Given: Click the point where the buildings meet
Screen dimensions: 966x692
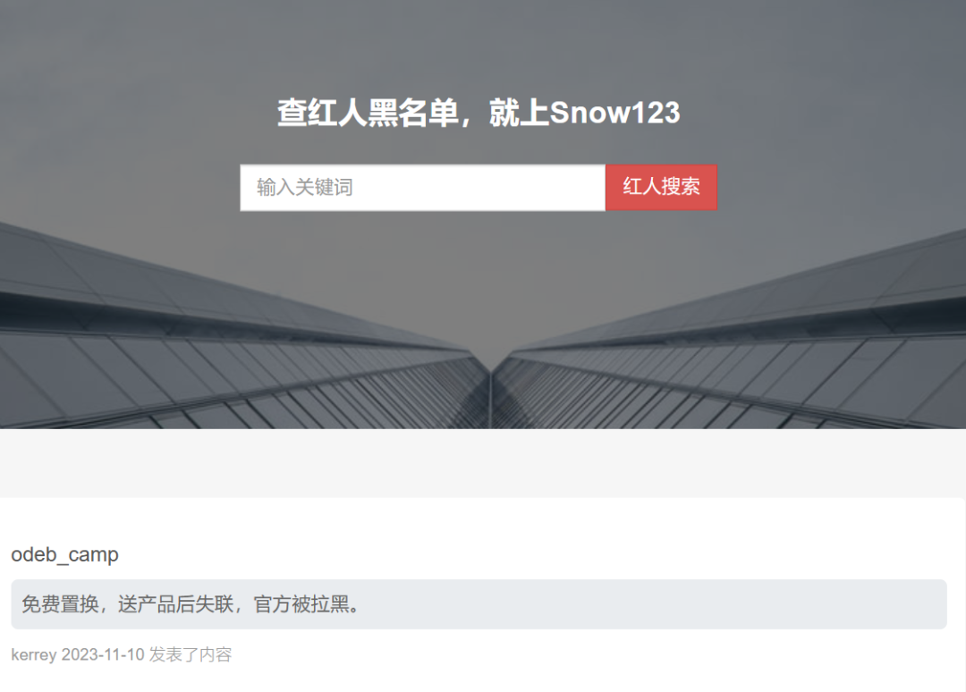Looking at the screenshot, I should pyautogui.click(x=491, y=373).
